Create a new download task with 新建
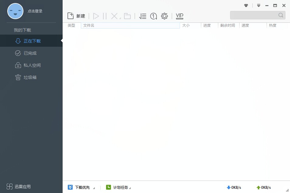 pos(76,16)
